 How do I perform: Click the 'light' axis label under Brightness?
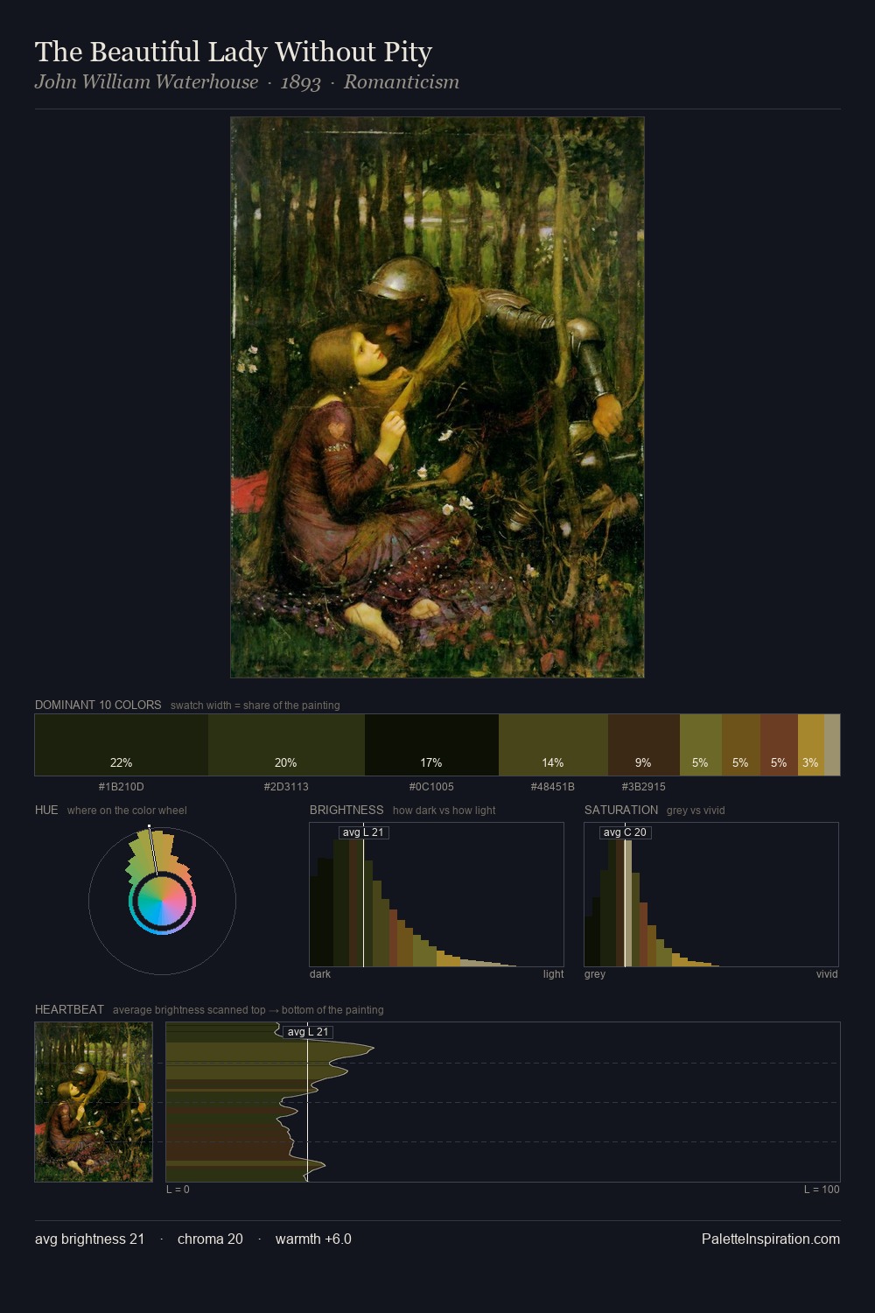coord(553,974)
